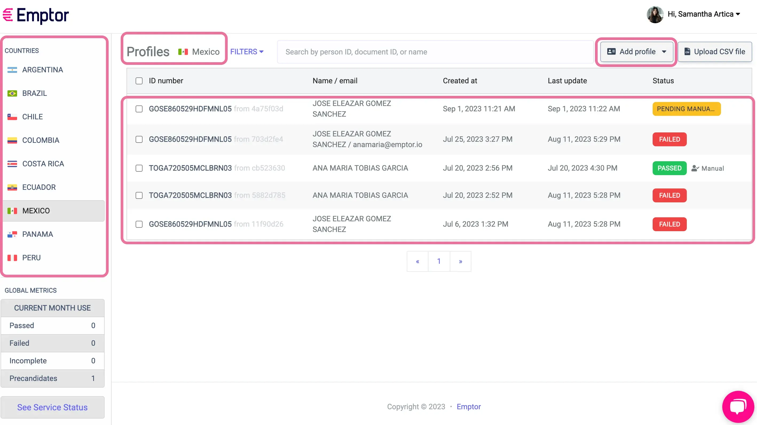The width and height of the screenshot is (757, 425).
Task: Click the Upload CSV file icon
Action: point(688,52)
